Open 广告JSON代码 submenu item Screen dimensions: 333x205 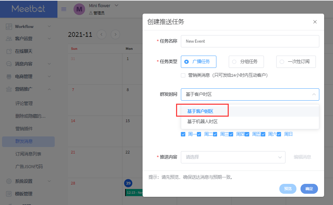click(29, 167)
